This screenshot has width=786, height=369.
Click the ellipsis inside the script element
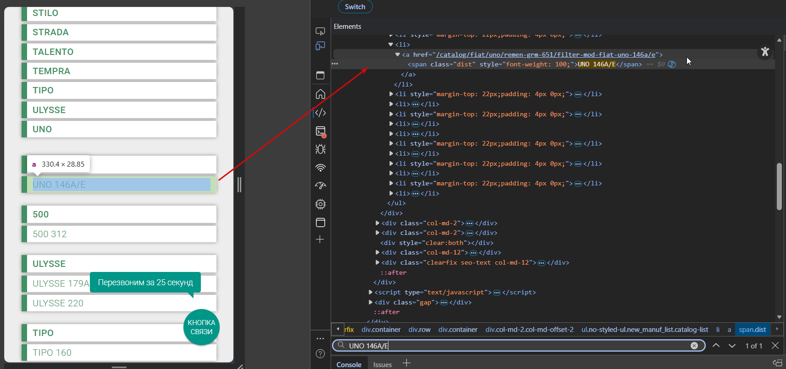coord(497,293)
